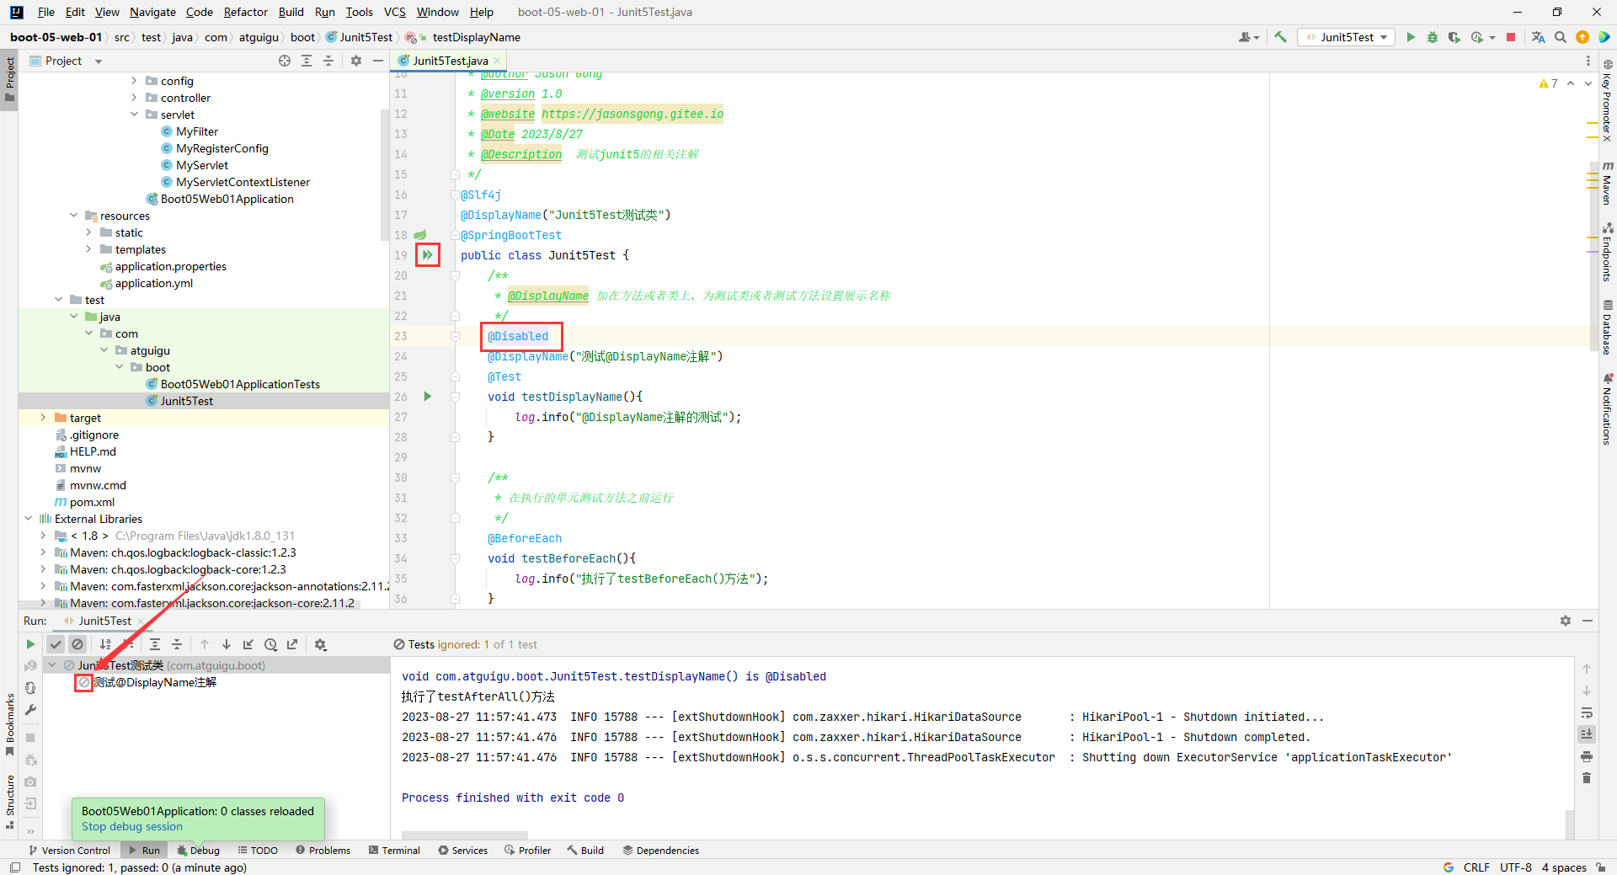The height and width of the screenshot is (875, 1617).
Task: Click the Rerun green arrow in Run panel
Action: (x=30, y=644)
